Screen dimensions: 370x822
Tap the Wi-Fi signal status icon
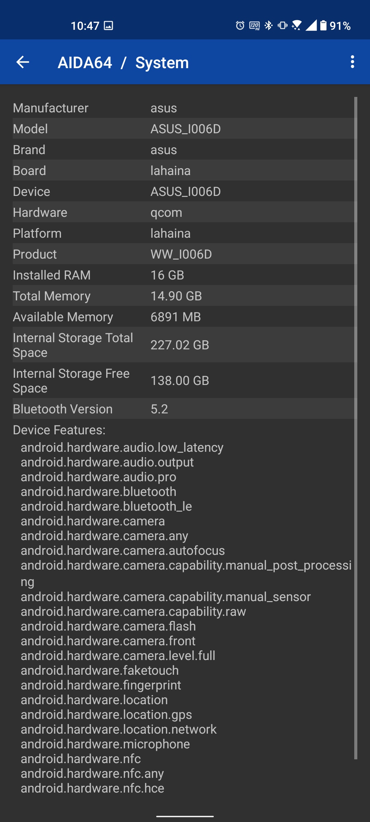pos(297,25)
